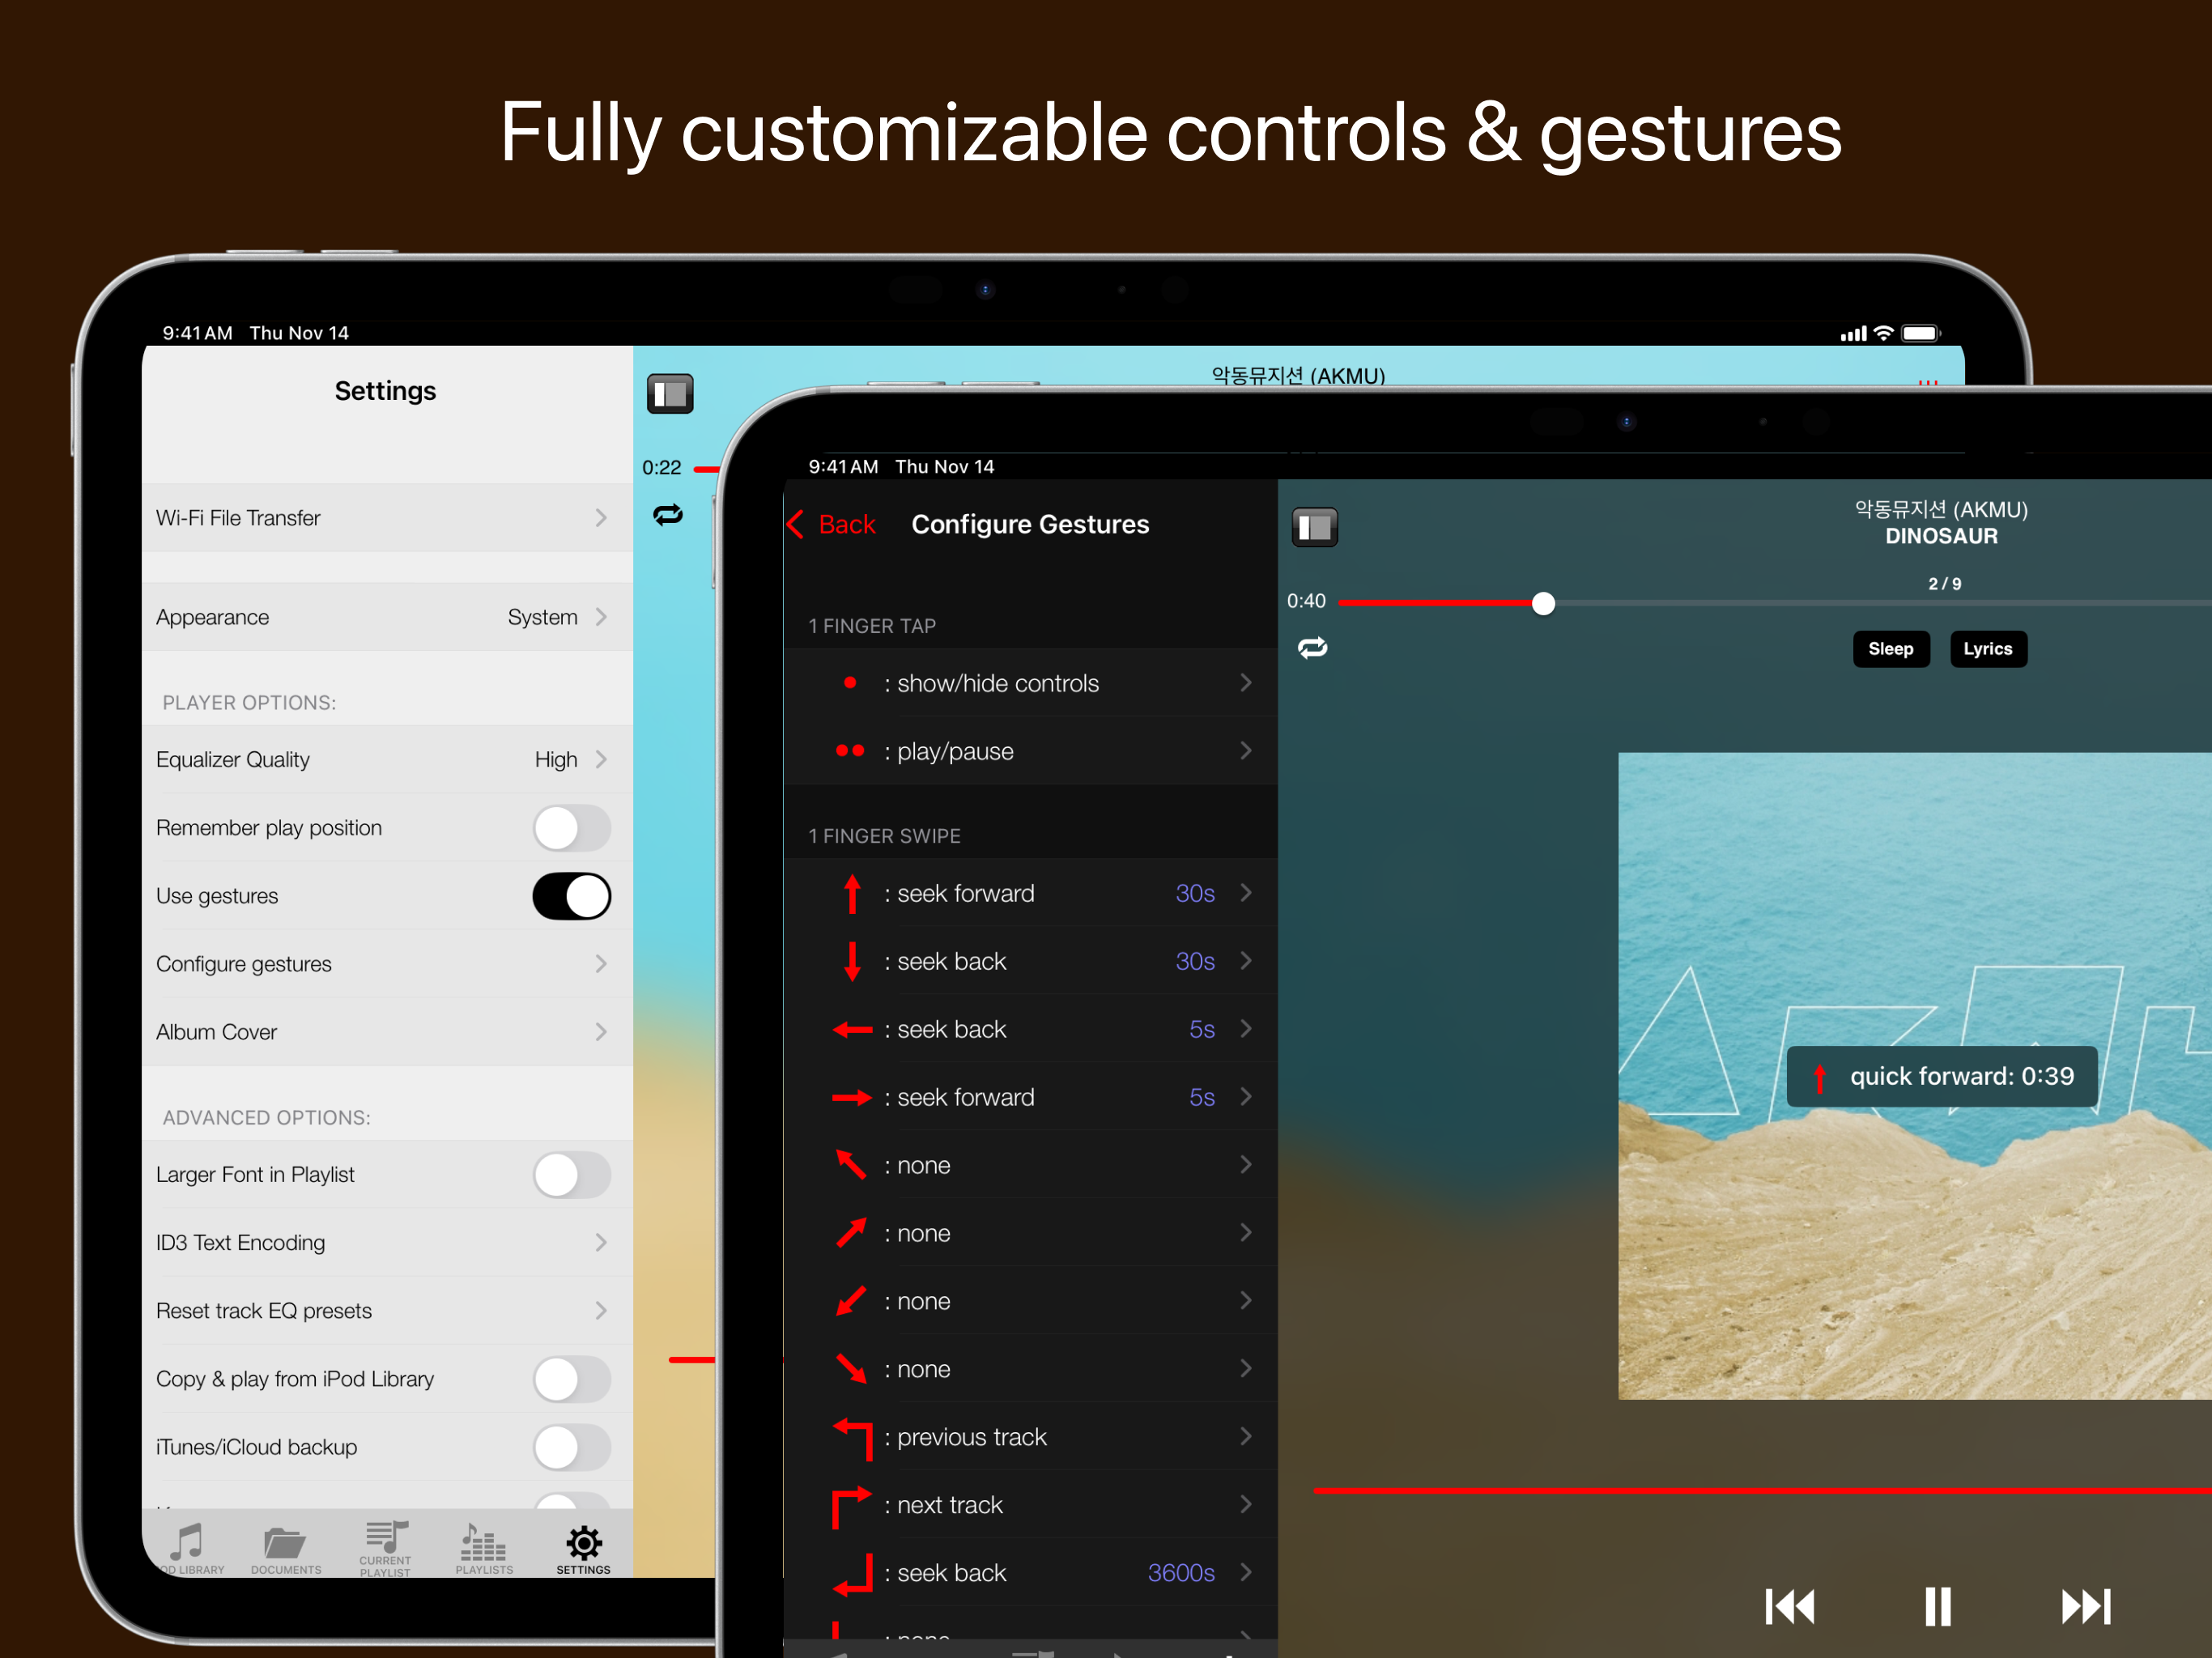Open Sleep timer button
The height and width of the screenshot is (1658, 2212).
click(x=1890, y=649)
